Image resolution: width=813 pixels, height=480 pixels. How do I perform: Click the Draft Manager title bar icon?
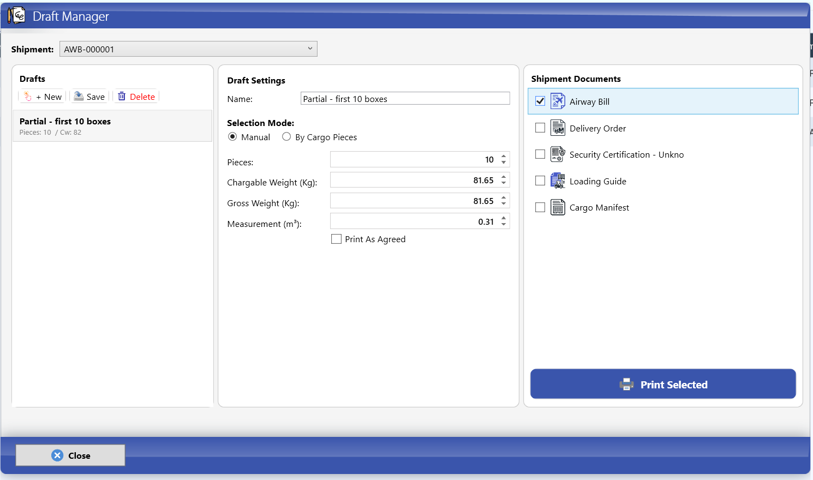16,15
